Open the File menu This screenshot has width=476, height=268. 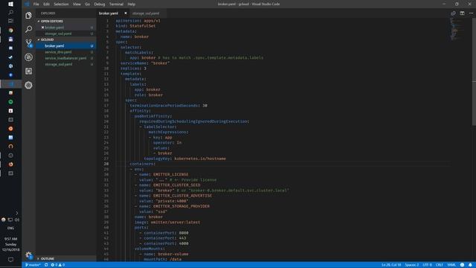click(x=36, y=4)
